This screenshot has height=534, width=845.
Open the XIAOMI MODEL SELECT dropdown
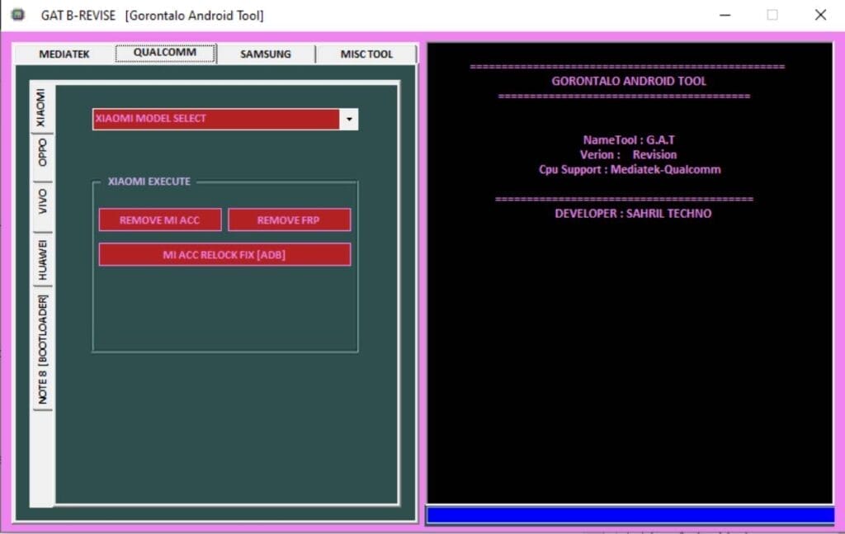coord(219,118)
